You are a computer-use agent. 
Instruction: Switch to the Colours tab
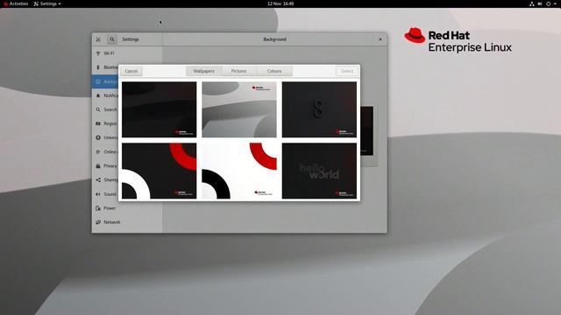(274, 71)
